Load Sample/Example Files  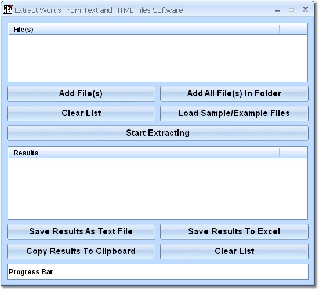[234, 113]
